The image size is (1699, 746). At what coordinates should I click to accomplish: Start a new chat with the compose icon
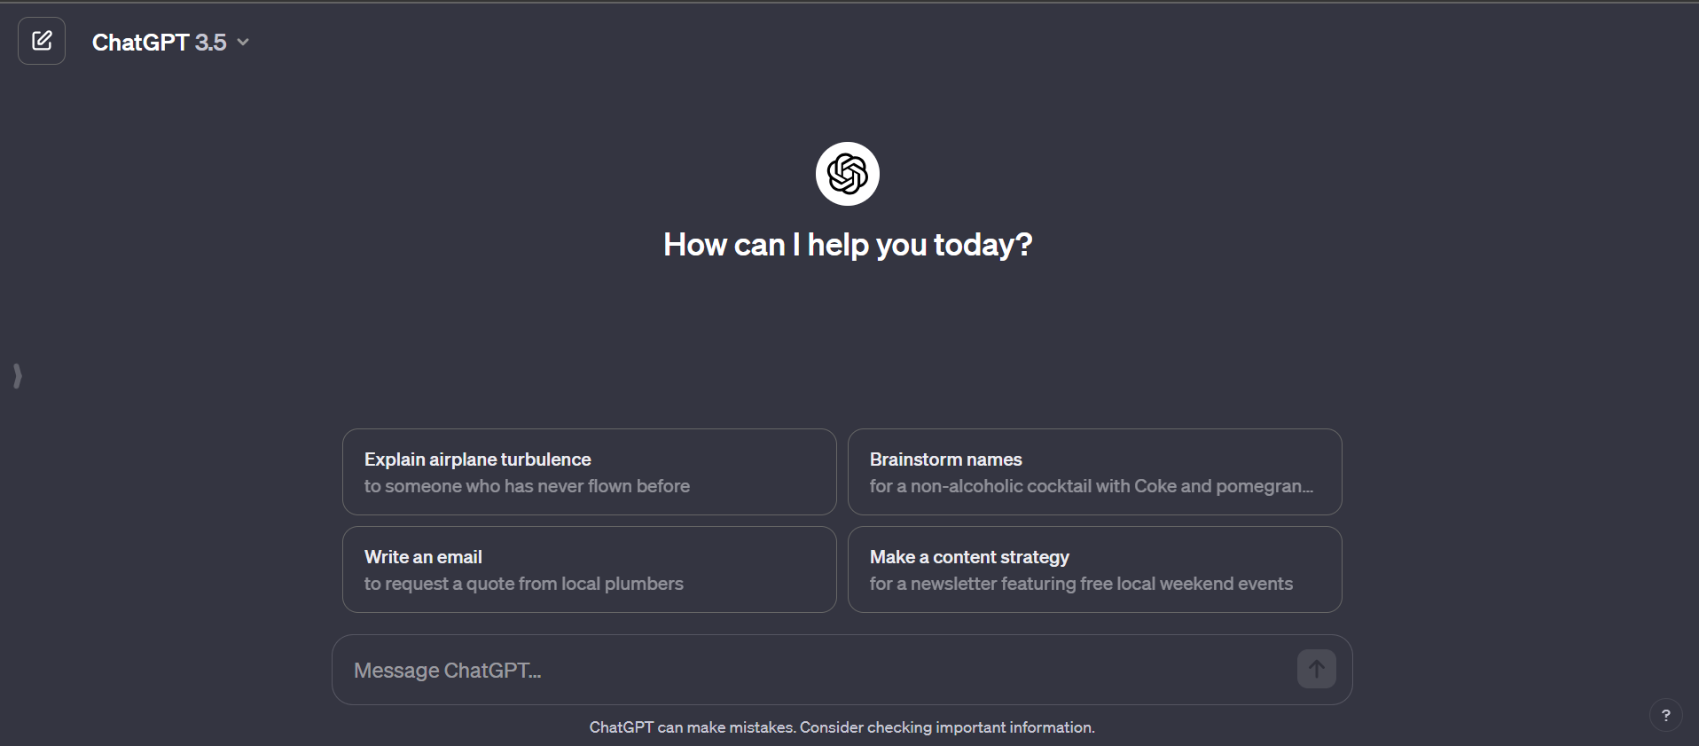42,41
